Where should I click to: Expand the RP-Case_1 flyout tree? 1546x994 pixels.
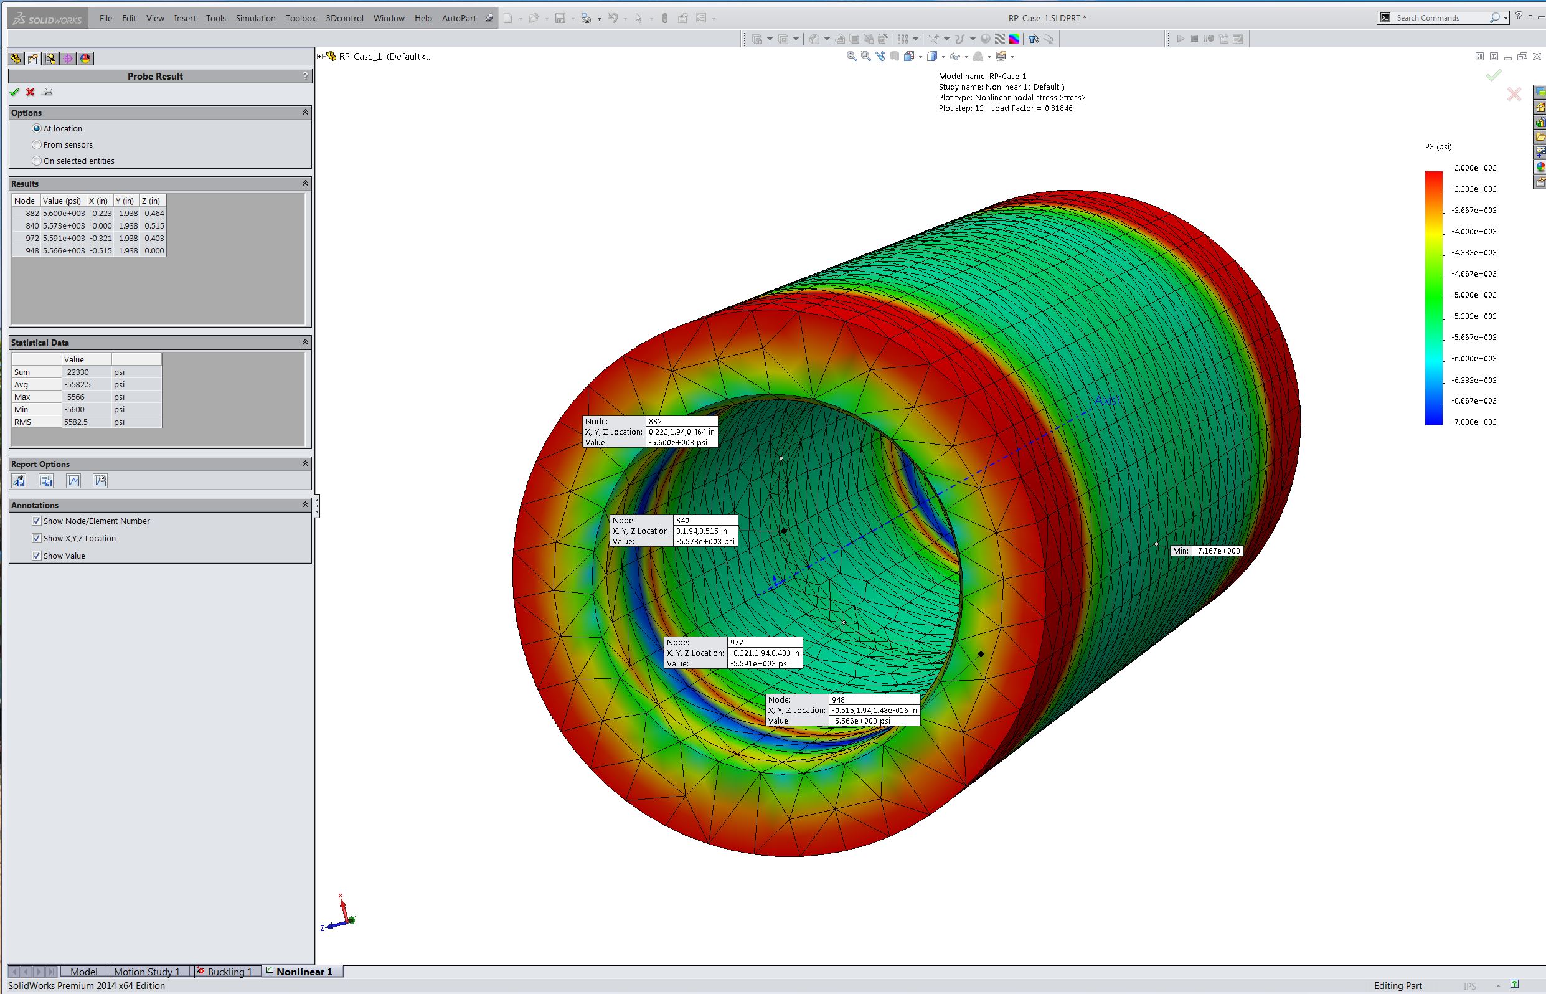(x=320, y=57)
